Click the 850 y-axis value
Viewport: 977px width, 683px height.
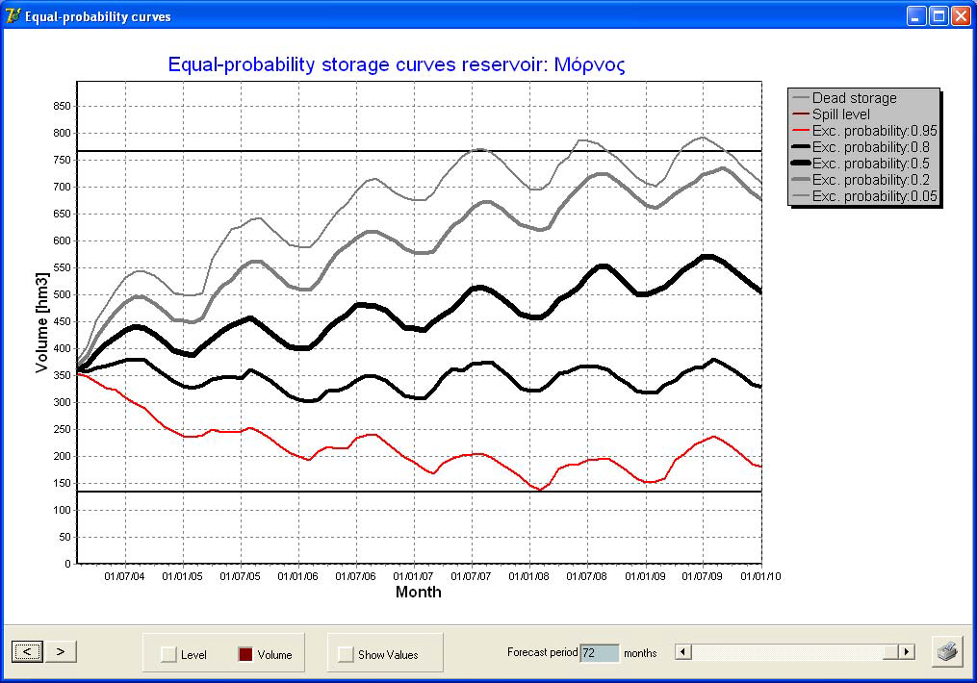[x=63, y=107]
